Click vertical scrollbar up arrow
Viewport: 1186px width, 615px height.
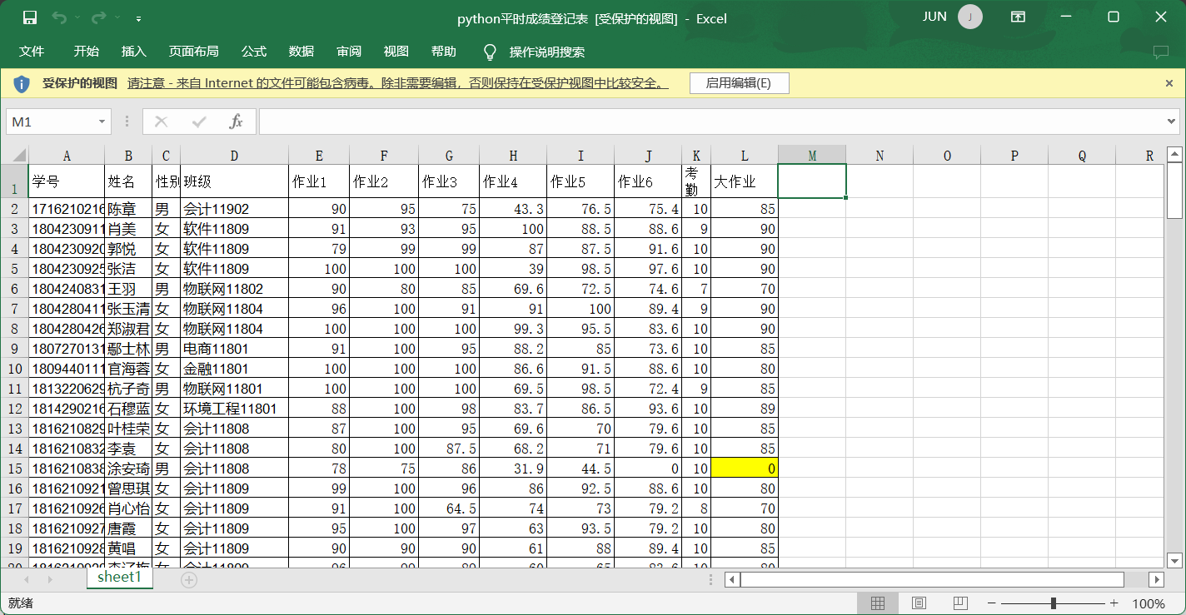1174,154
